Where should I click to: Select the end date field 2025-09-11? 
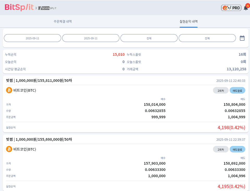(x=91, y=38)
